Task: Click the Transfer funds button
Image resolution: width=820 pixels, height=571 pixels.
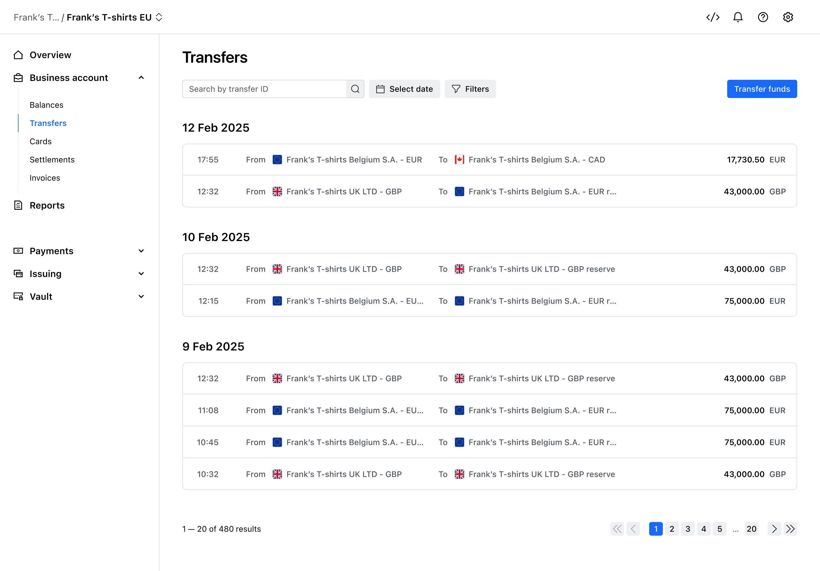Action: pos(762,89)
